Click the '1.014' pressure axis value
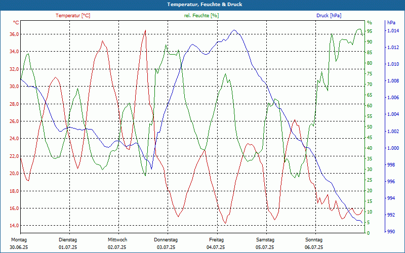This screenshot has height=253, width=405. (x=392, y=31)
